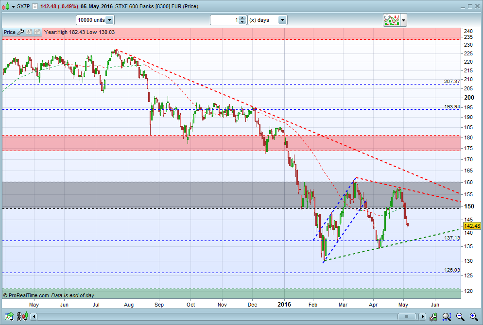483x325 pixels.
Task: Open Price settings via wrench icon
Action: tap(20, 32)
